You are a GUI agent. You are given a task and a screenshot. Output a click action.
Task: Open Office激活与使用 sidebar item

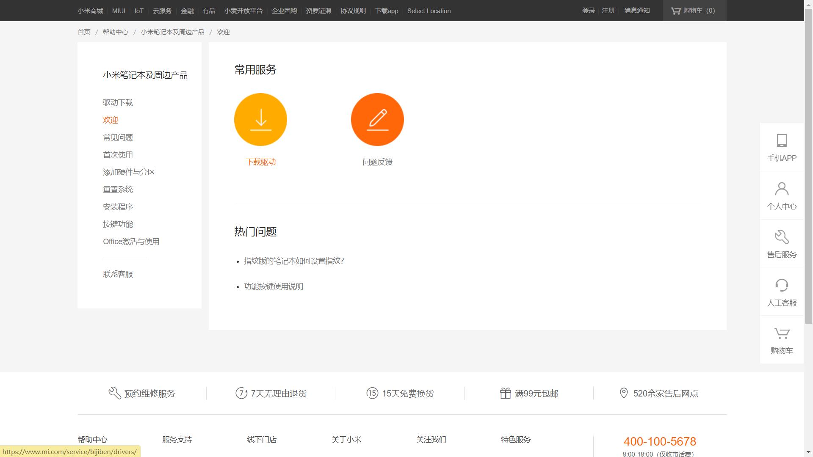131,242
